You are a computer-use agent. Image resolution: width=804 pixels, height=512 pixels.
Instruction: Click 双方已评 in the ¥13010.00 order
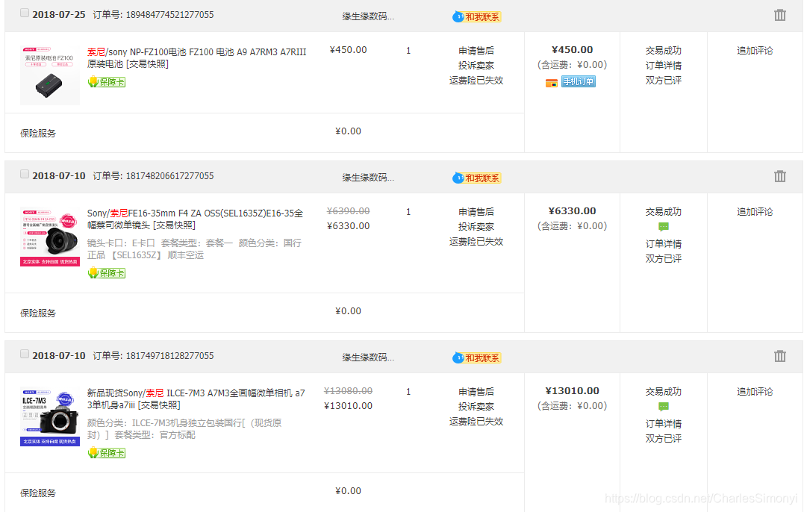tap(664, 439)
